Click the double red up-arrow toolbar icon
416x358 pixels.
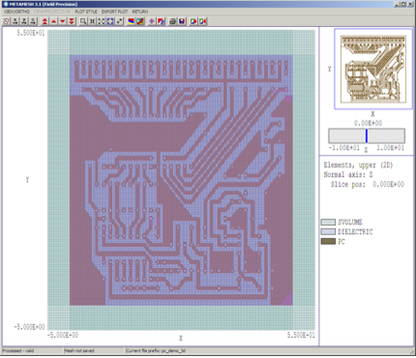[x=45, y=21]
